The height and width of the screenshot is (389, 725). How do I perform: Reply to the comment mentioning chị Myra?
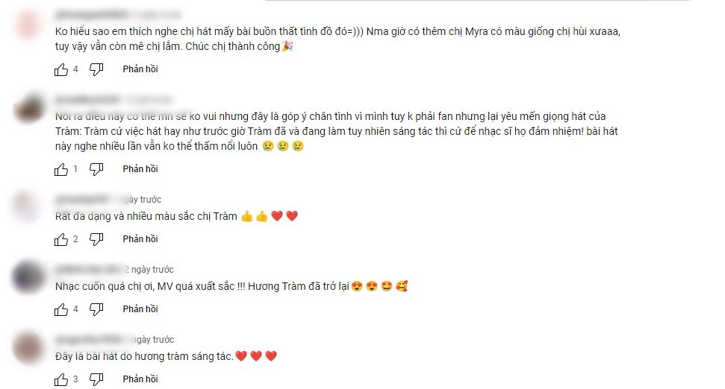[x=140, y=69]
